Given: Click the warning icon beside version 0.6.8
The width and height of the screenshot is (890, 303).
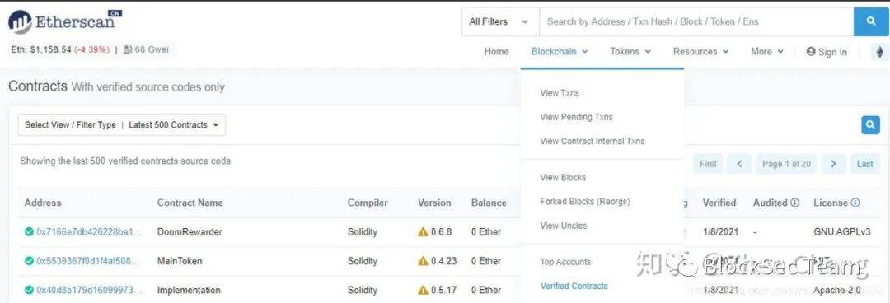Looking at the screenshot, I should 423,232.
